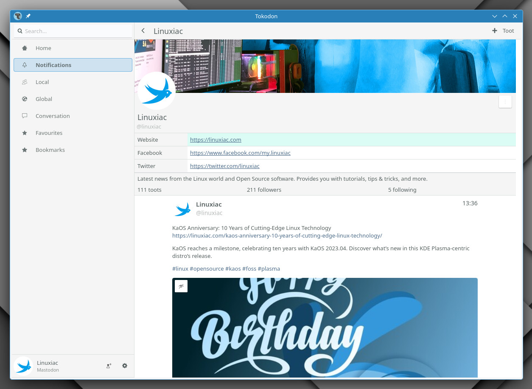Click the #plasma hashtag
The width and height of the screenshot is (532, 389).
[269, 269]
